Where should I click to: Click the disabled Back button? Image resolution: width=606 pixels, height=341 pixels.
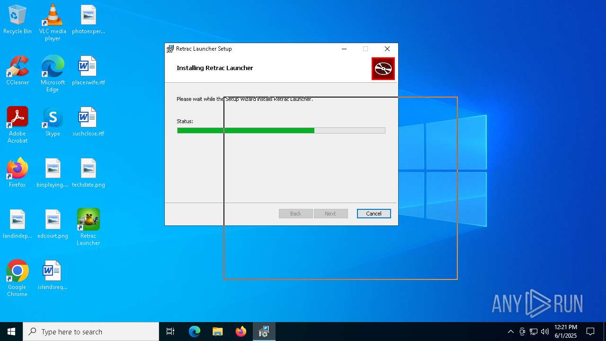295,214
